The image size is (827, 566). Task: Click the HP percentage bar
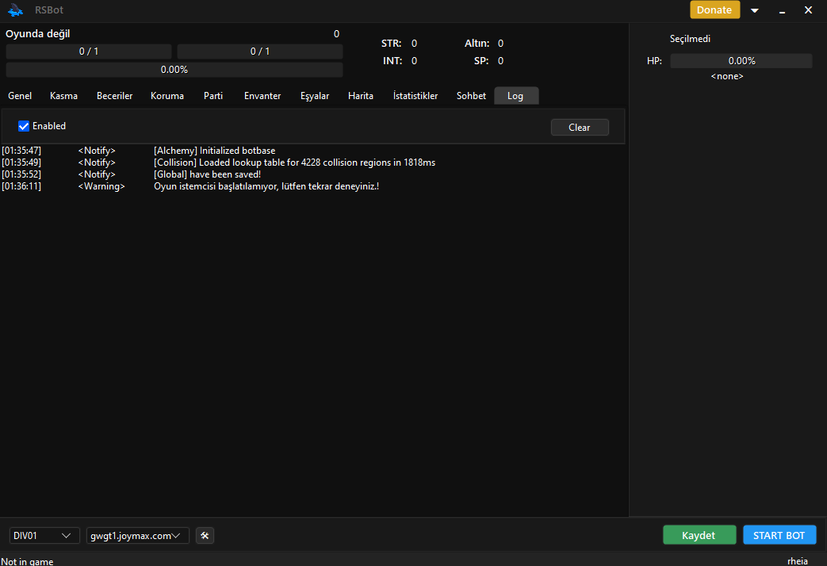pyautogui.click(x=741, y=60)
